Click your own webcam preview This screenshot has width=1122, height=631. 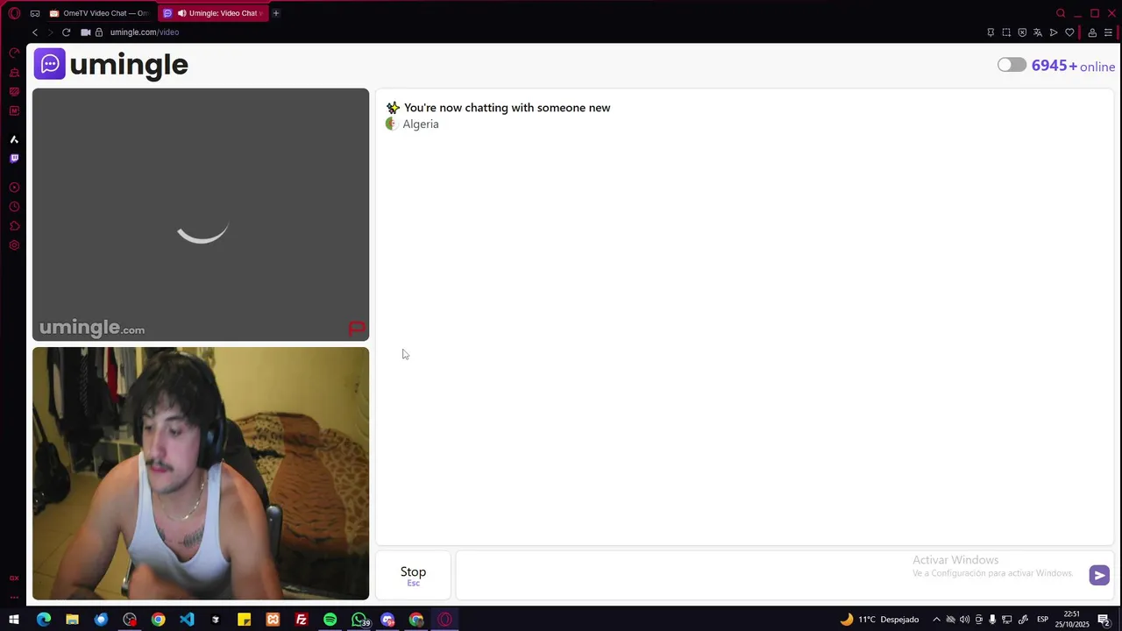pyautogui.click(x=201, y=473)
